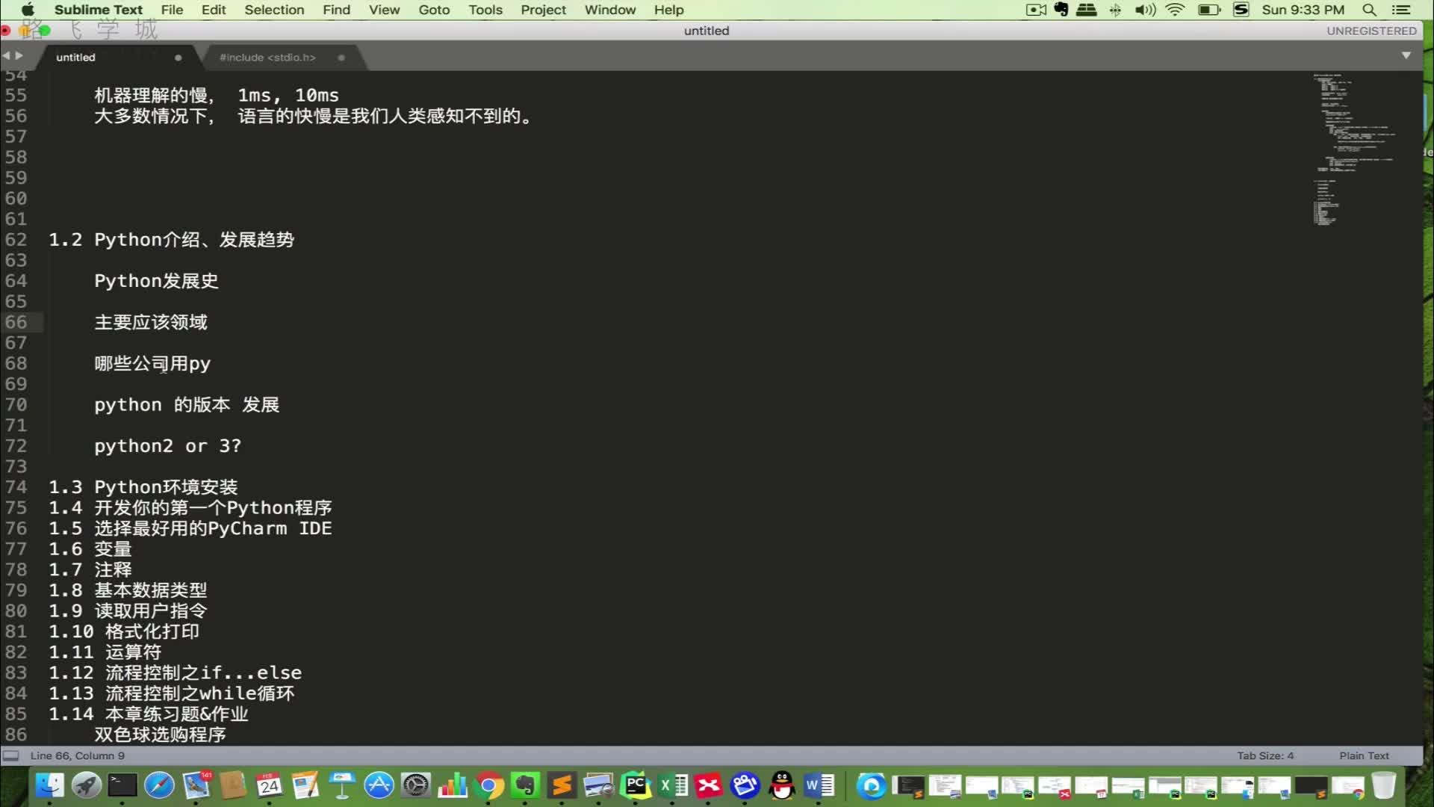Click the battery status icon in menu bar
1434x807 pixels.
pos(1208,10)
